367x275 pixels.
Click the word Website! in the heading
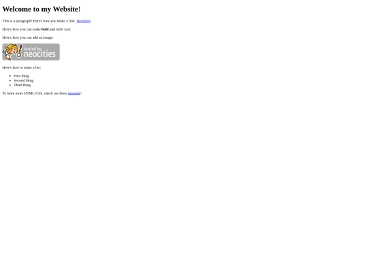(x=67, y=9)
